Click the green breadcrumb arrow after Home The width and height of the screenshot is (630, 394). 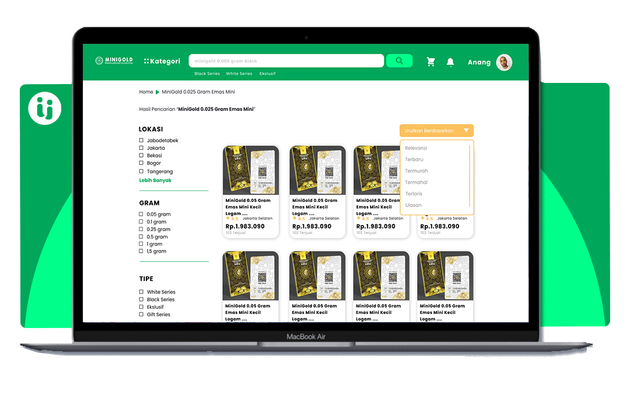point(157,92)
